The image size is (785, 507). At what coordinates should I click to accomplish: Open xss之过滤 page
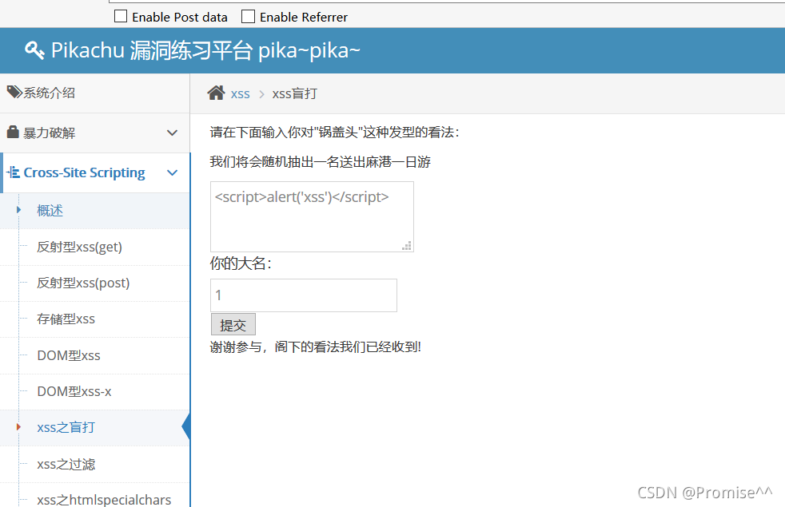pyautogui.click(x=94, y=465)
